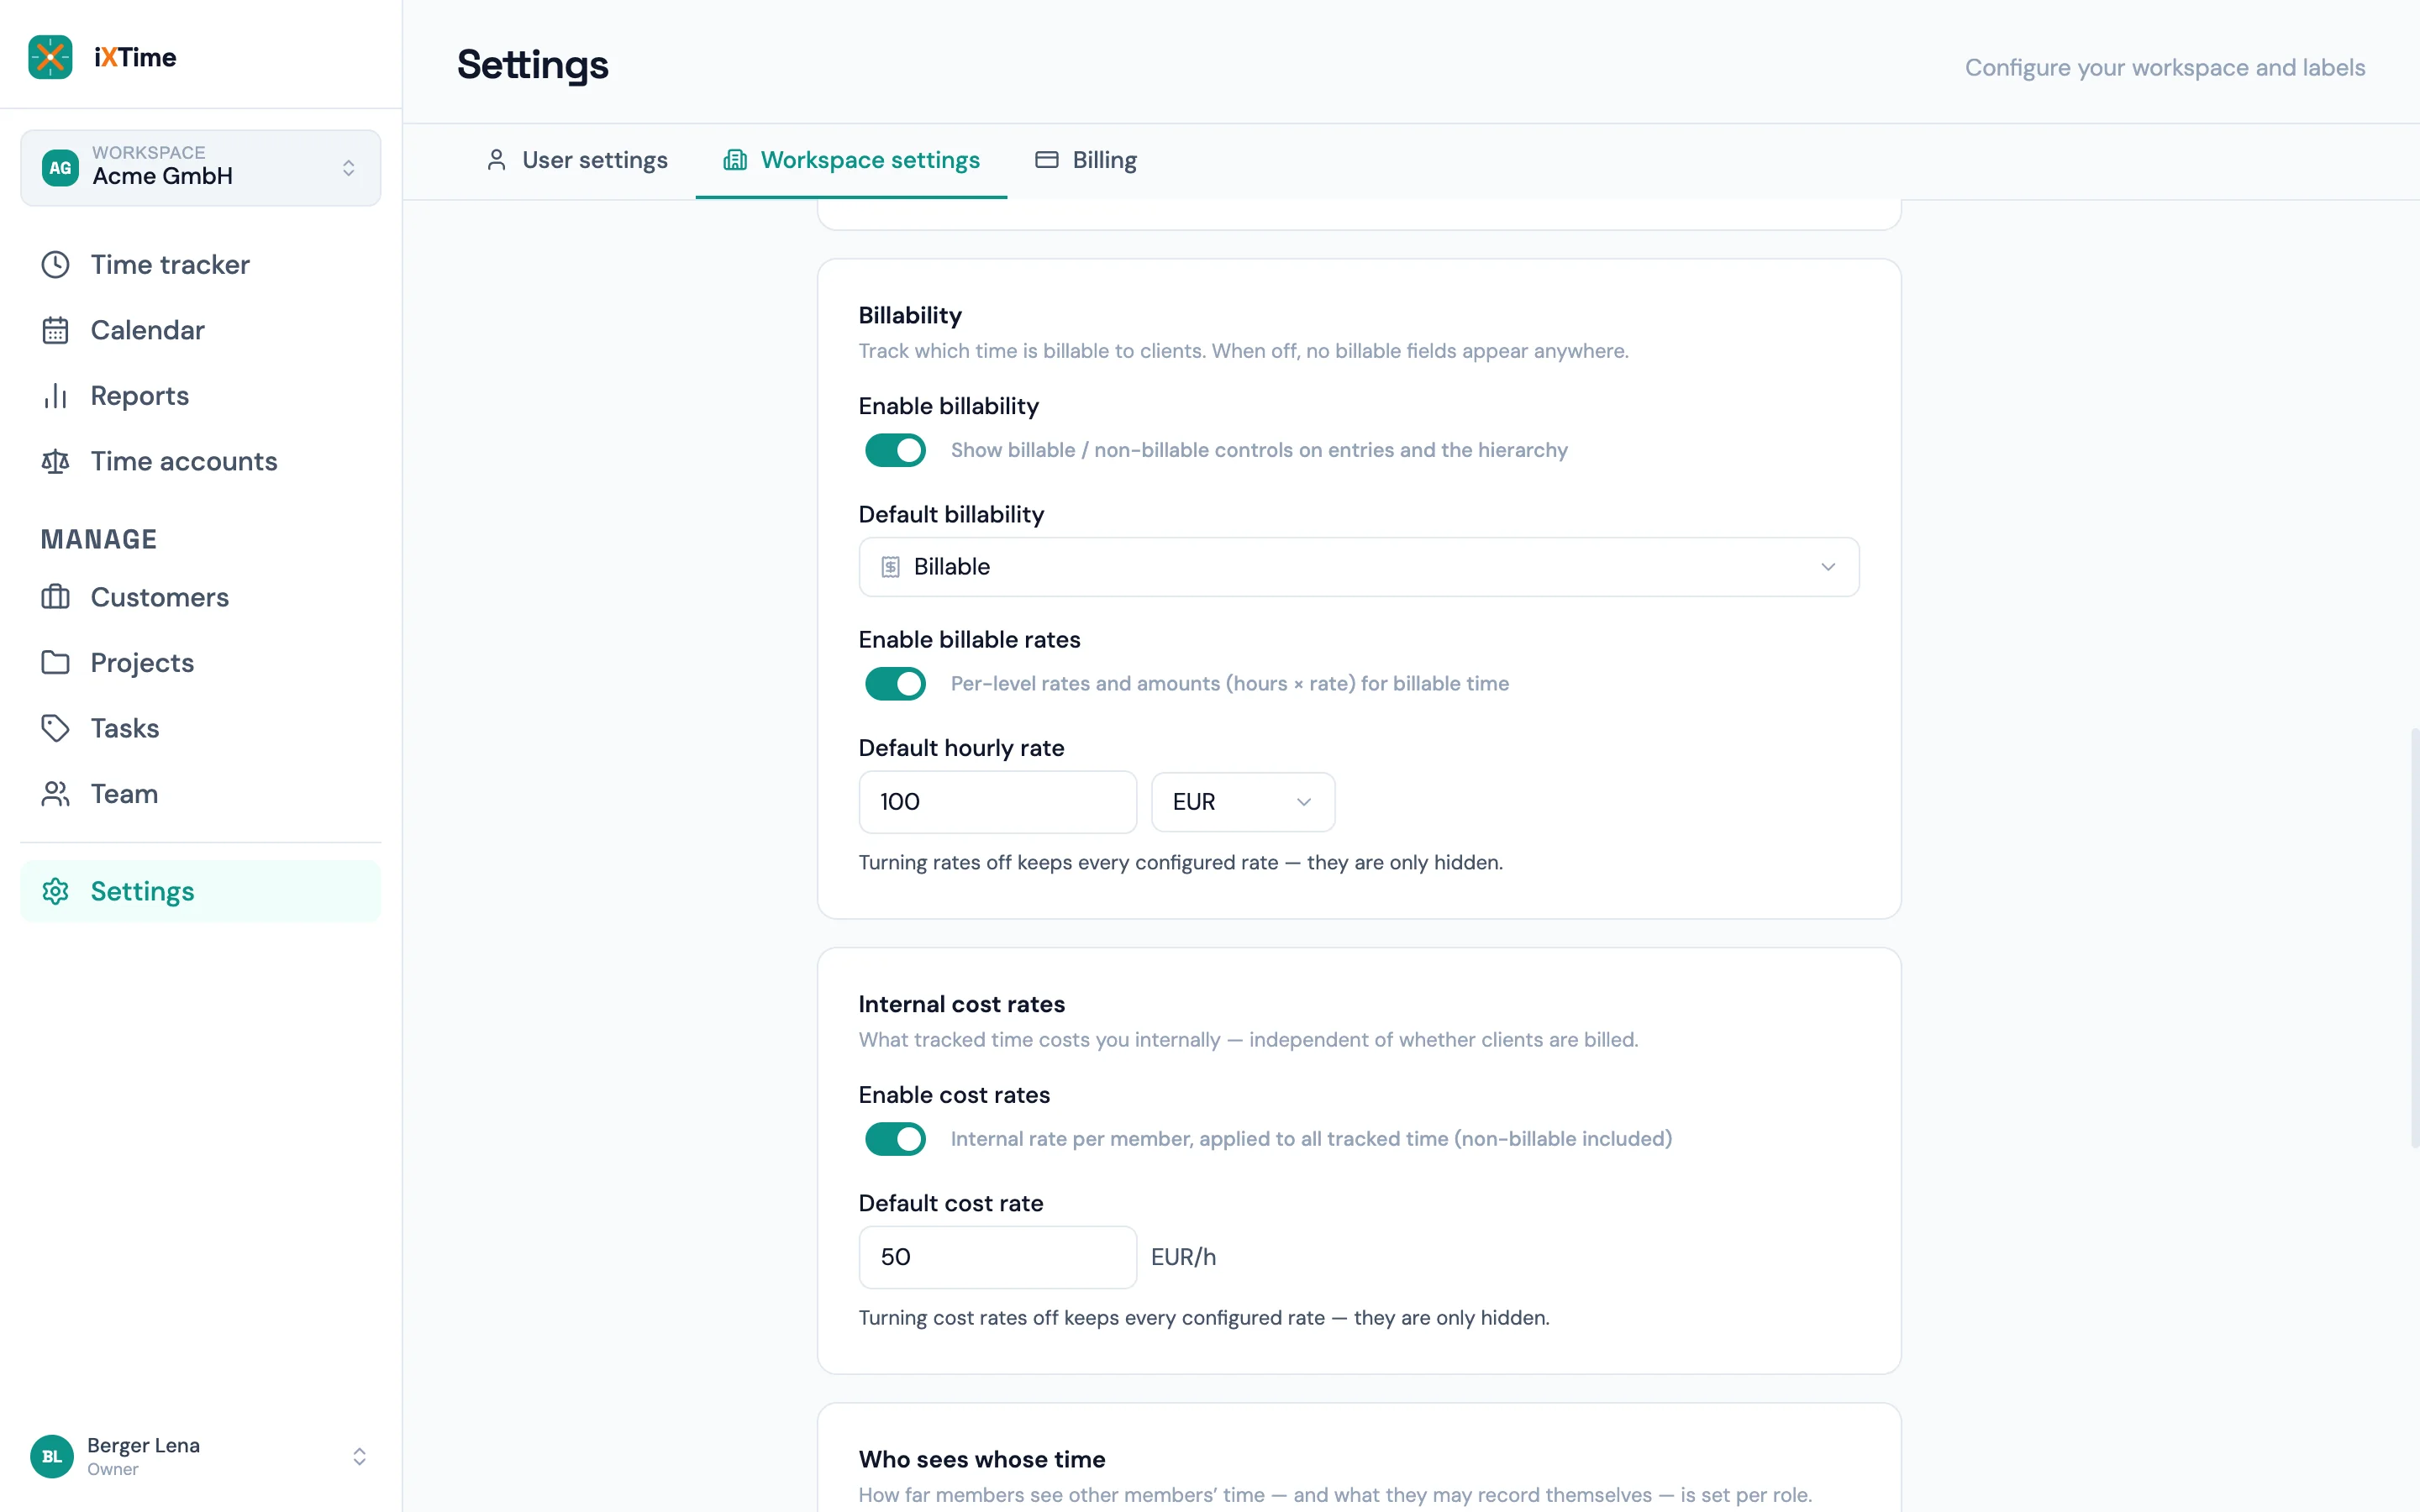Toggle Enable billability switch off
Screen dimensions: 2420x1512
[x=895, y=450]
